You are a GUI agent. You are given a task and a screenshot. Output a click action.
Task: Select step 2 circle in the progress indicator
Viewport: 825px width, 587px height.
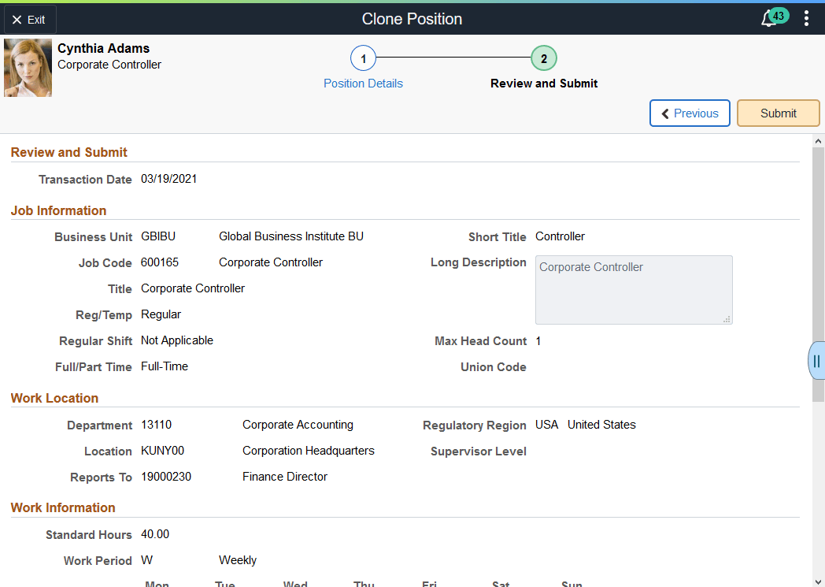coord(543,58)
